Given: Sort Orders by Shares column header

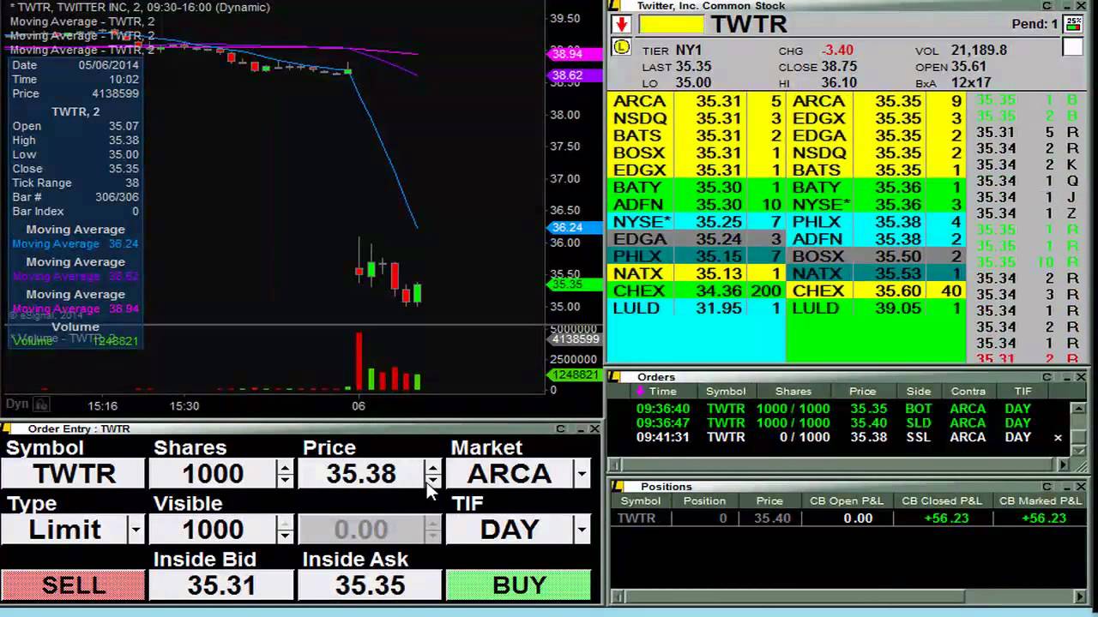Looking at the screenshot, I should point(793,392).
